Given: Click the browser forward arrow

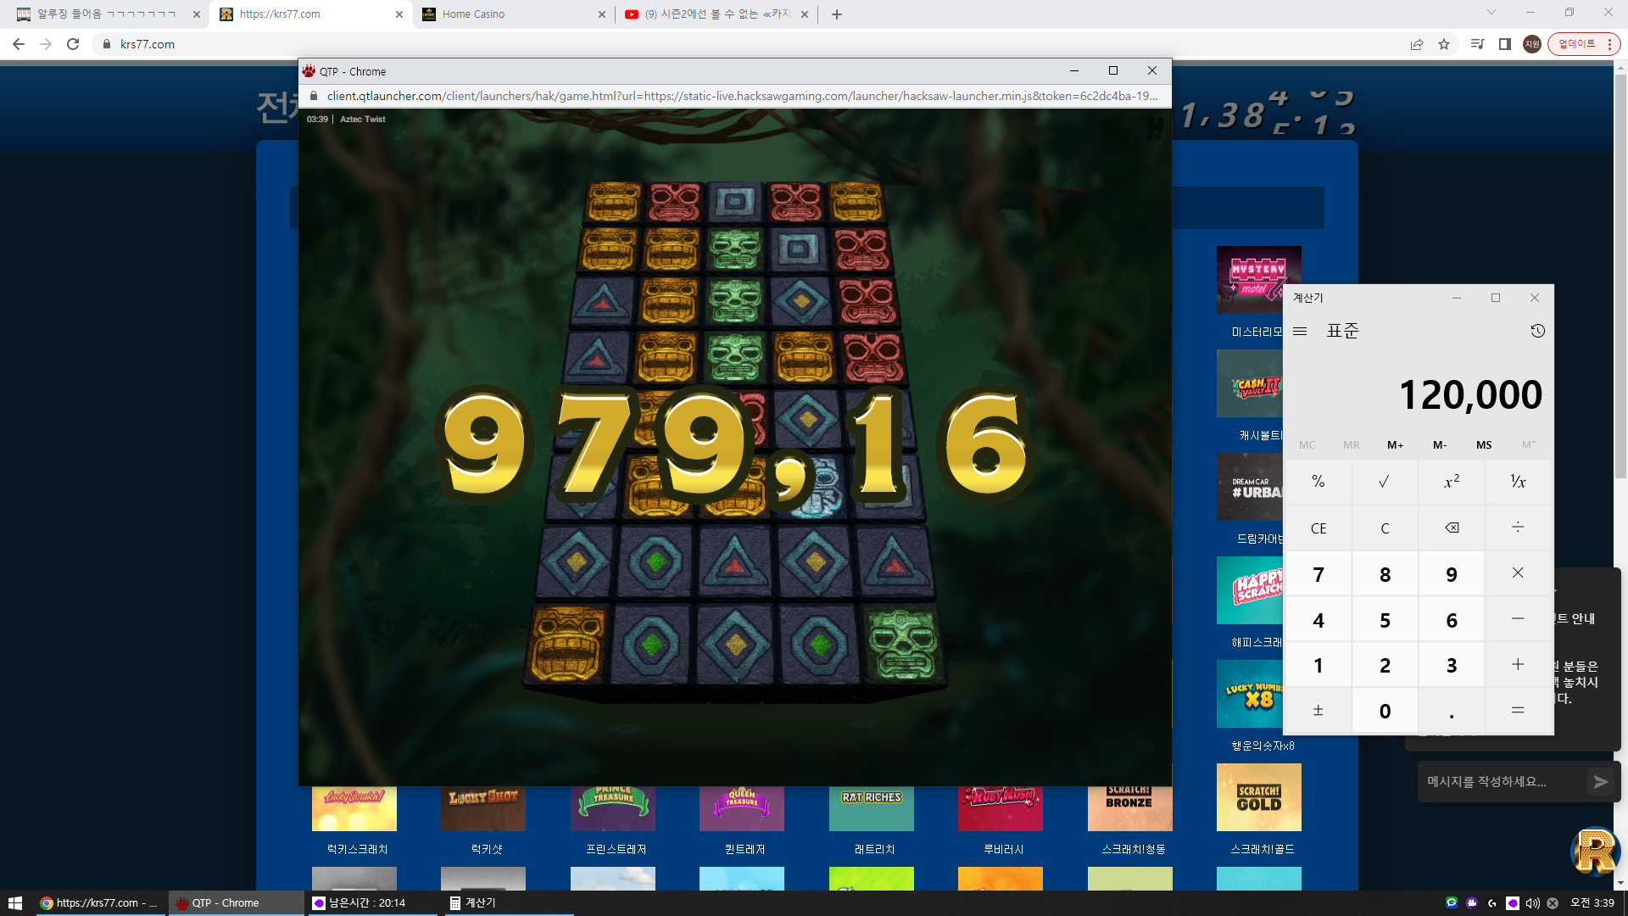Looking at the screenshot, I should (46, 44).
